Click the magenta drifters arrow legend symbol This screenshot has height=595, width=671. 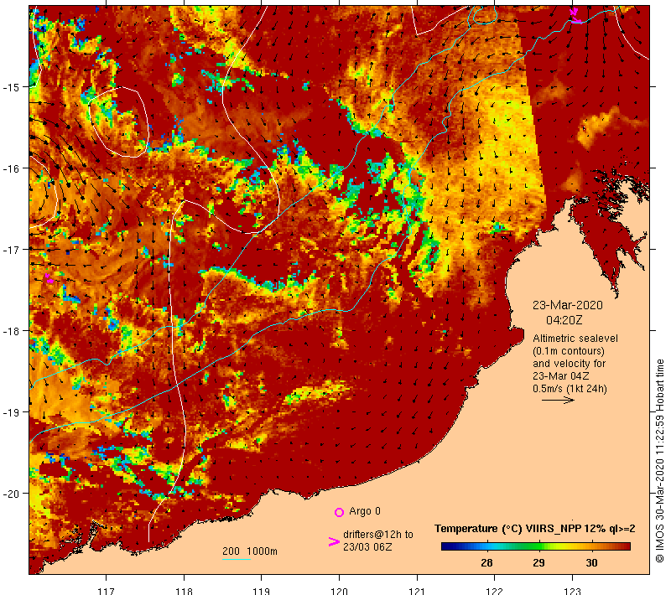[x=334, y=541]
